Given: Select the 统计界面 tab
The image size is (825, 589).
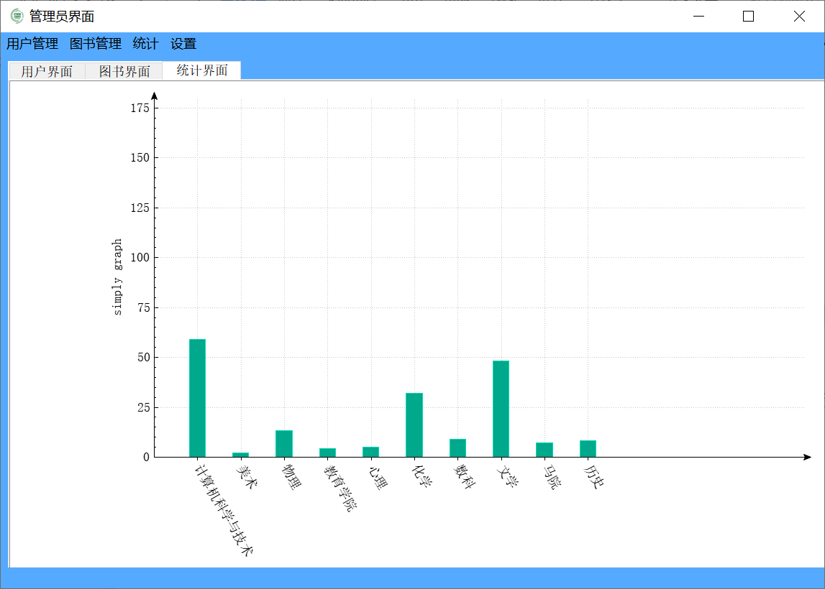Looking at the screenshot, I should (x=201, y=70).
